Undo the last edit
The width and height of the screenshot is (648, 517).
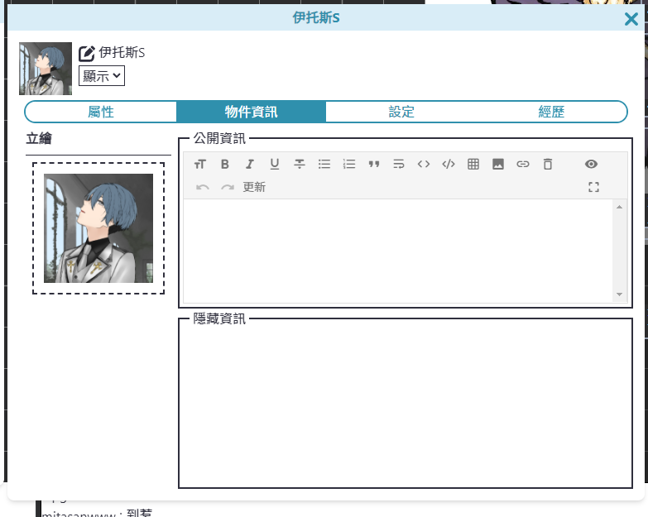pyautogui.click(x=203, y=188)
